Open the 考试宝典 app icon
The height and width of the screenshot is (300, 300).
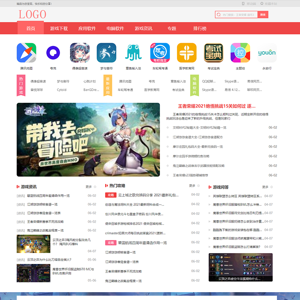point(213,53)
